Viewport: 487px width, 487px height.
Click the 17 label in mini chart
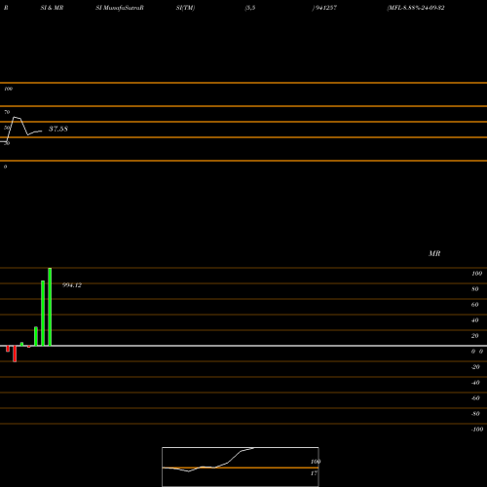click(x=314, y=473)
